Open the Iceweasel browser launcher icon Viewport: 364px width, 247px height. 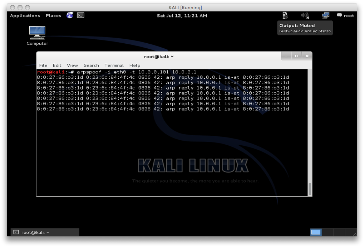coord(70,15)
